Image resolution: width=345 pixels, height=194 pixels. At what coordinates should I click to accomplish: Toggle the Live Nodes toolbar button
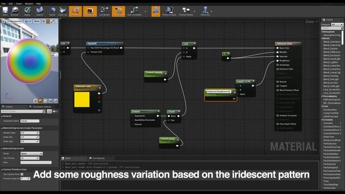pyautogui.click(x=104, y=11)
